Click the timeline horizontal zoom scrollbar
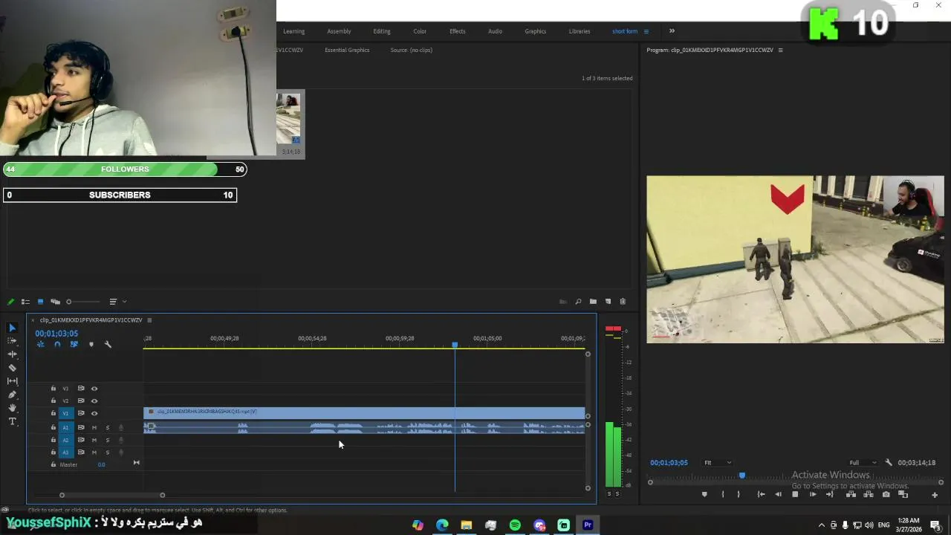The width and height of the screenshot is (951, 535). 112,495
